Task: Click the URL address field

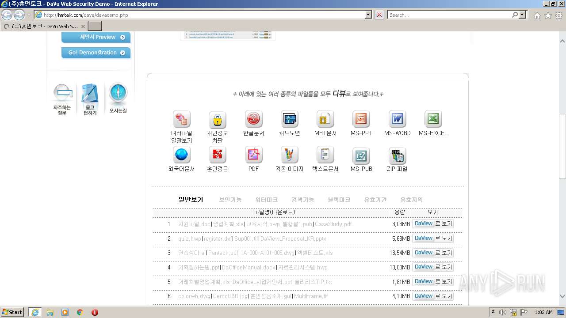Action: (203, 15)
